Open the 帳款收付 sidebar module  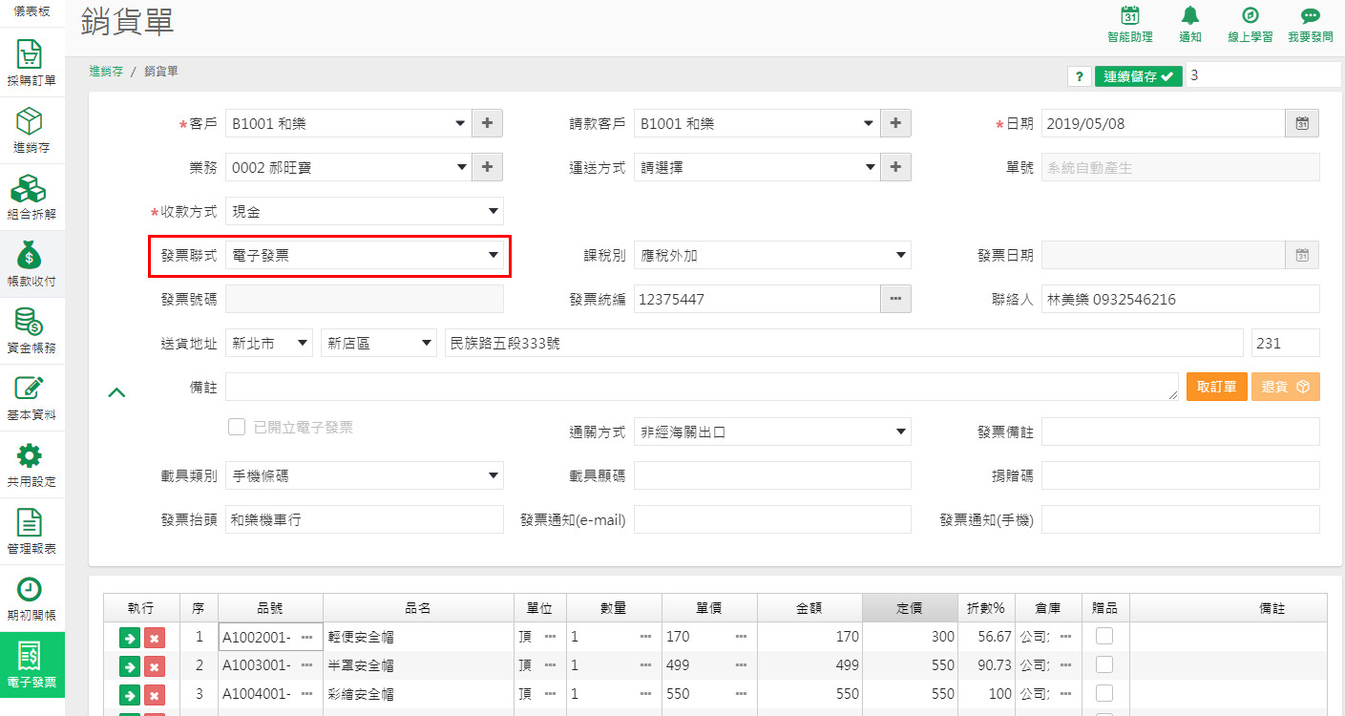32,264
